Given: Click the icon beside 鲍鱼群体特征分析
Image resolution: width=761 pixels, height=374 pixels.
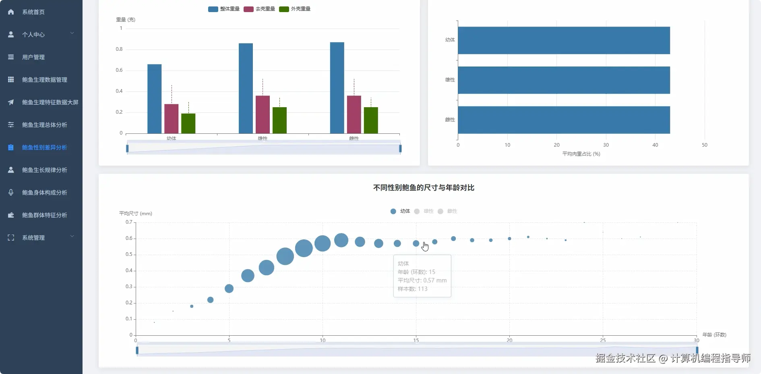Looking at the screenshot, I should click(x=11, y=215).
